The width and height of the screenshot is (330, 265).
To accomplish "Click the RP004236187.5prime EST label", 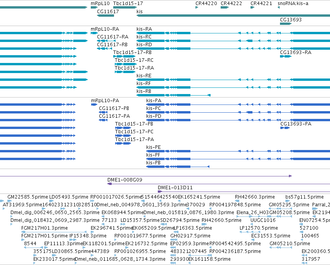I will tap(235, 251).
